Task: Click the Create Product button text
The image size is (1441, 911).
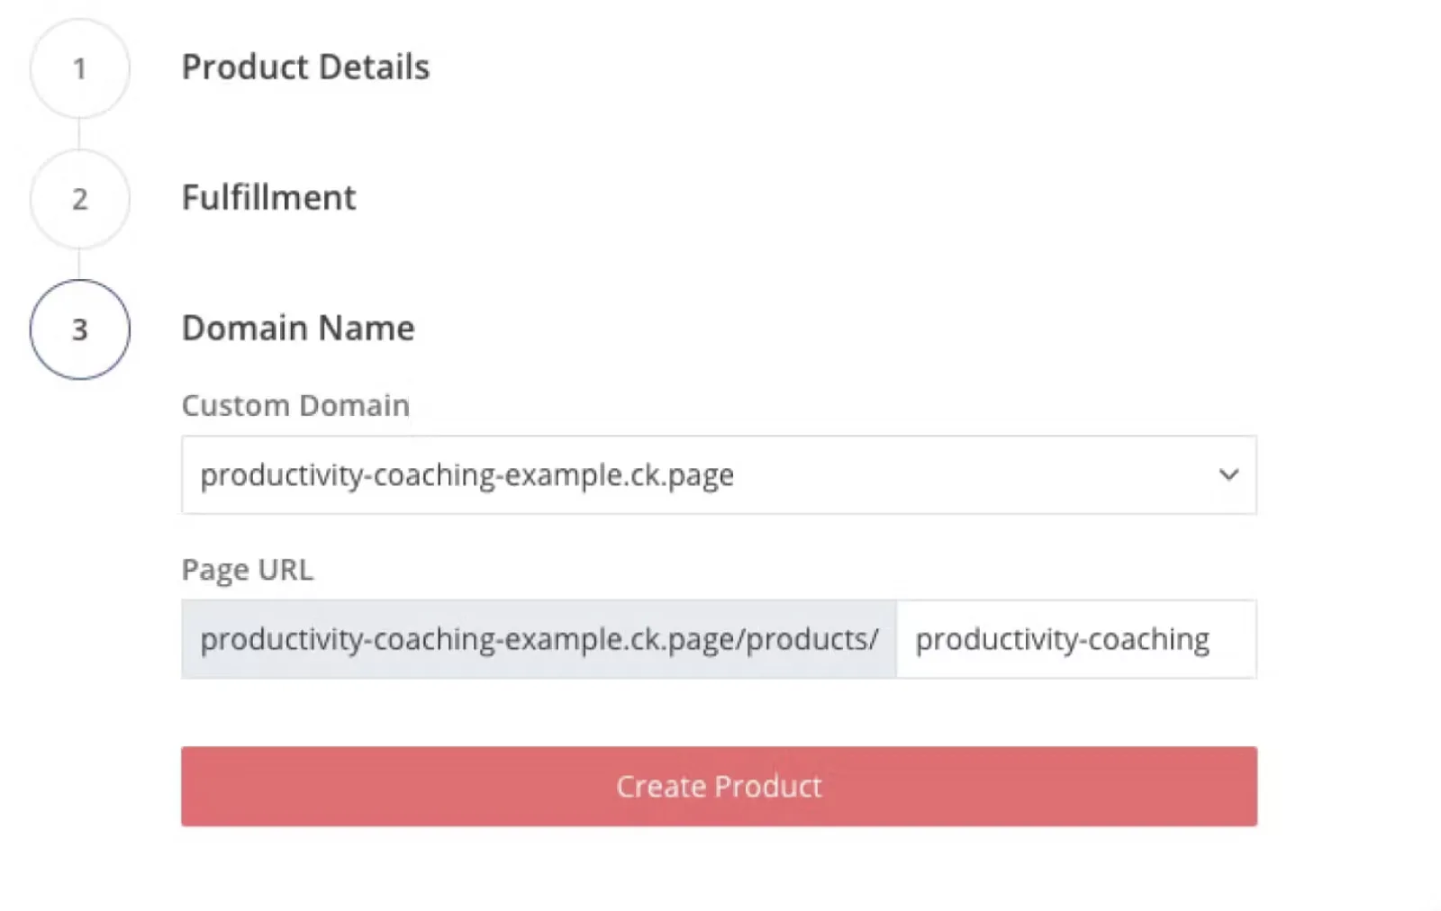Action: tap(718, 786)
